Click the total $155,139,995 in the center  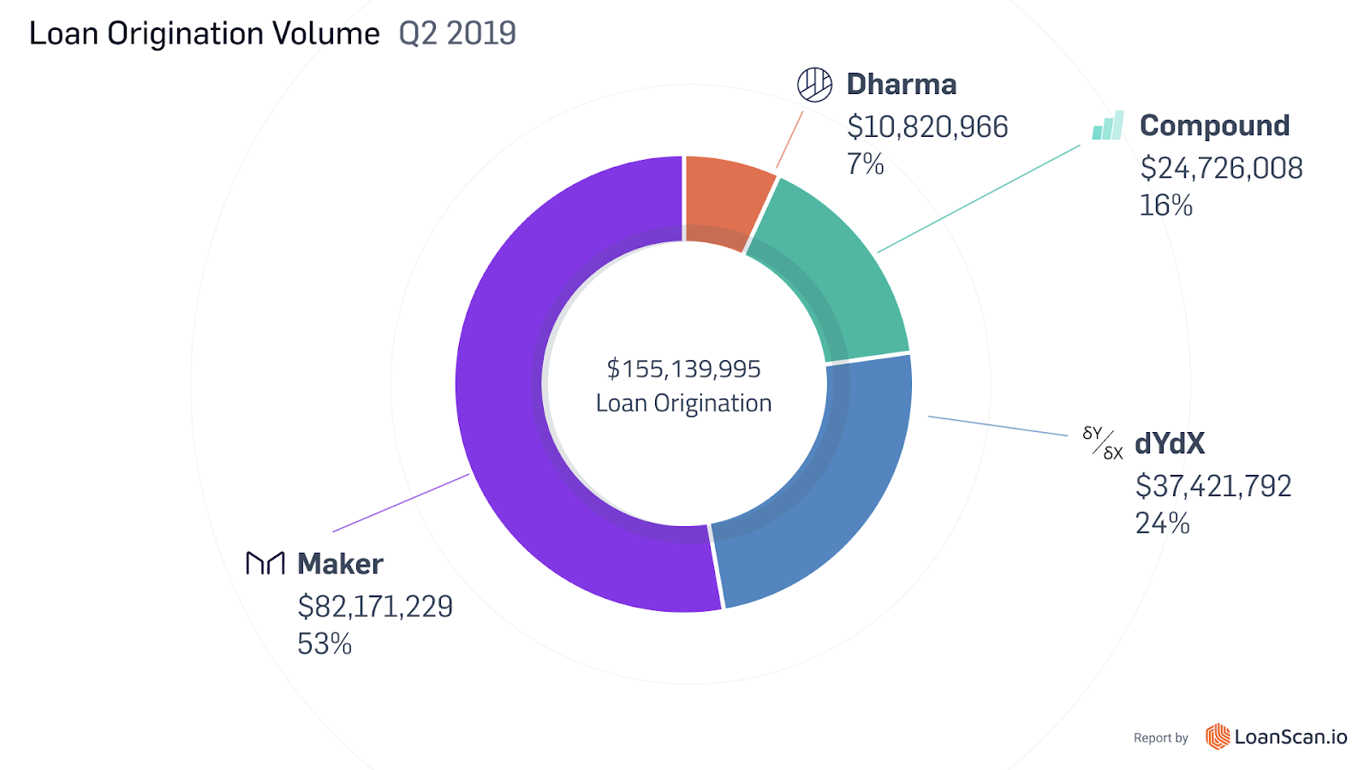coord(683,369)
